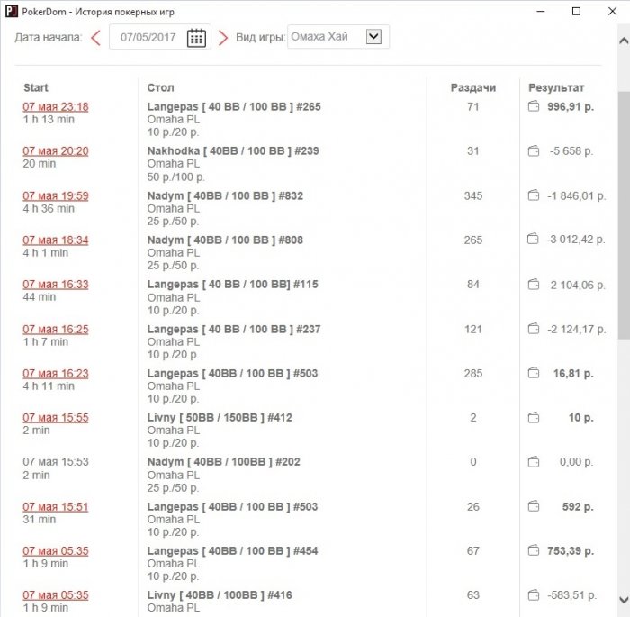Open session link 07 мая 15:55
Screen dimensions: 630x617
(56, 418)
